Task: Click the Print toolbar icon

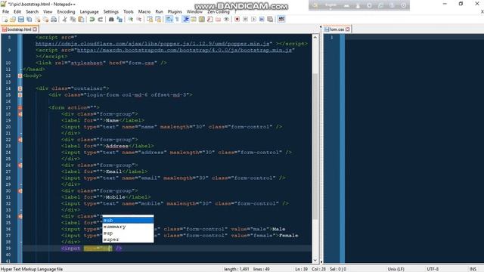Action: tap(54, 19)
